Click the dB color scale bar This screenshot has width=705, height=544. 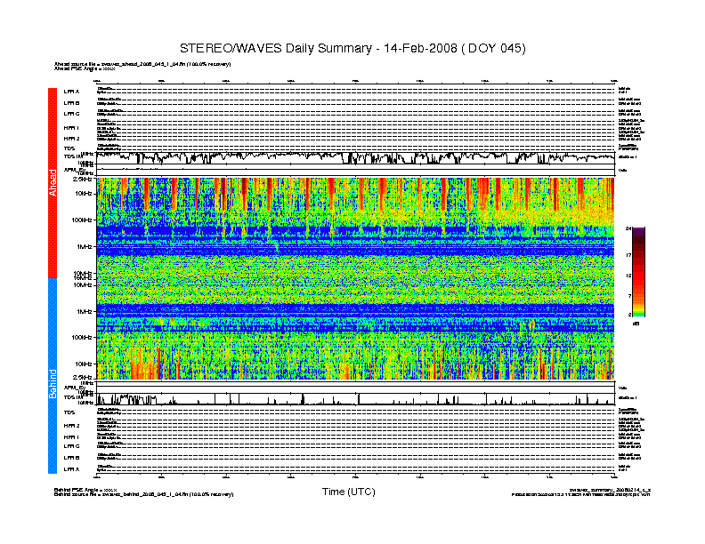pyautogui.click(x=638, y=272)
